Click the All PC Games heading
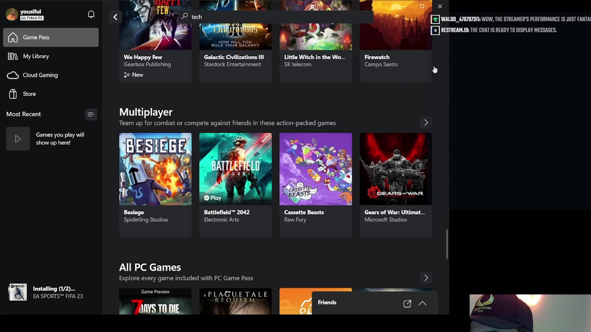 [150, 267]
